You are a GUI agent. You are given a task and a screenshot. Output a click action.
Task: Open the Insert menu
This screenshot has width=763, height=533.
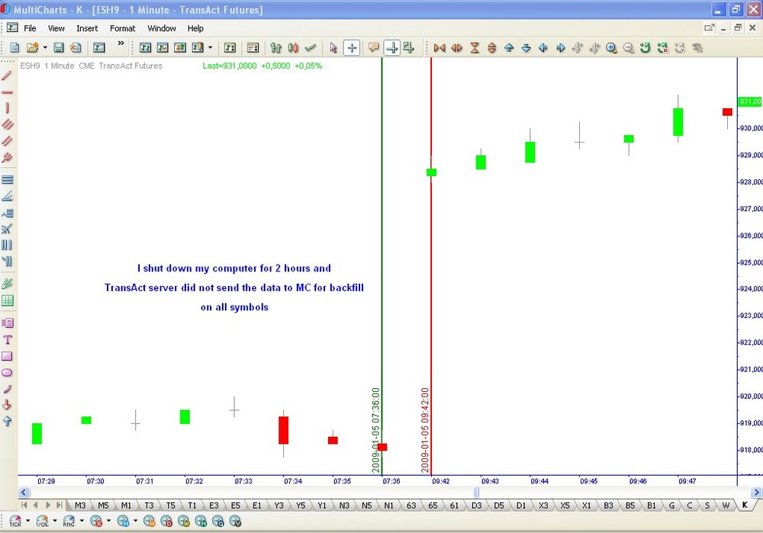(x=87, y=28)
